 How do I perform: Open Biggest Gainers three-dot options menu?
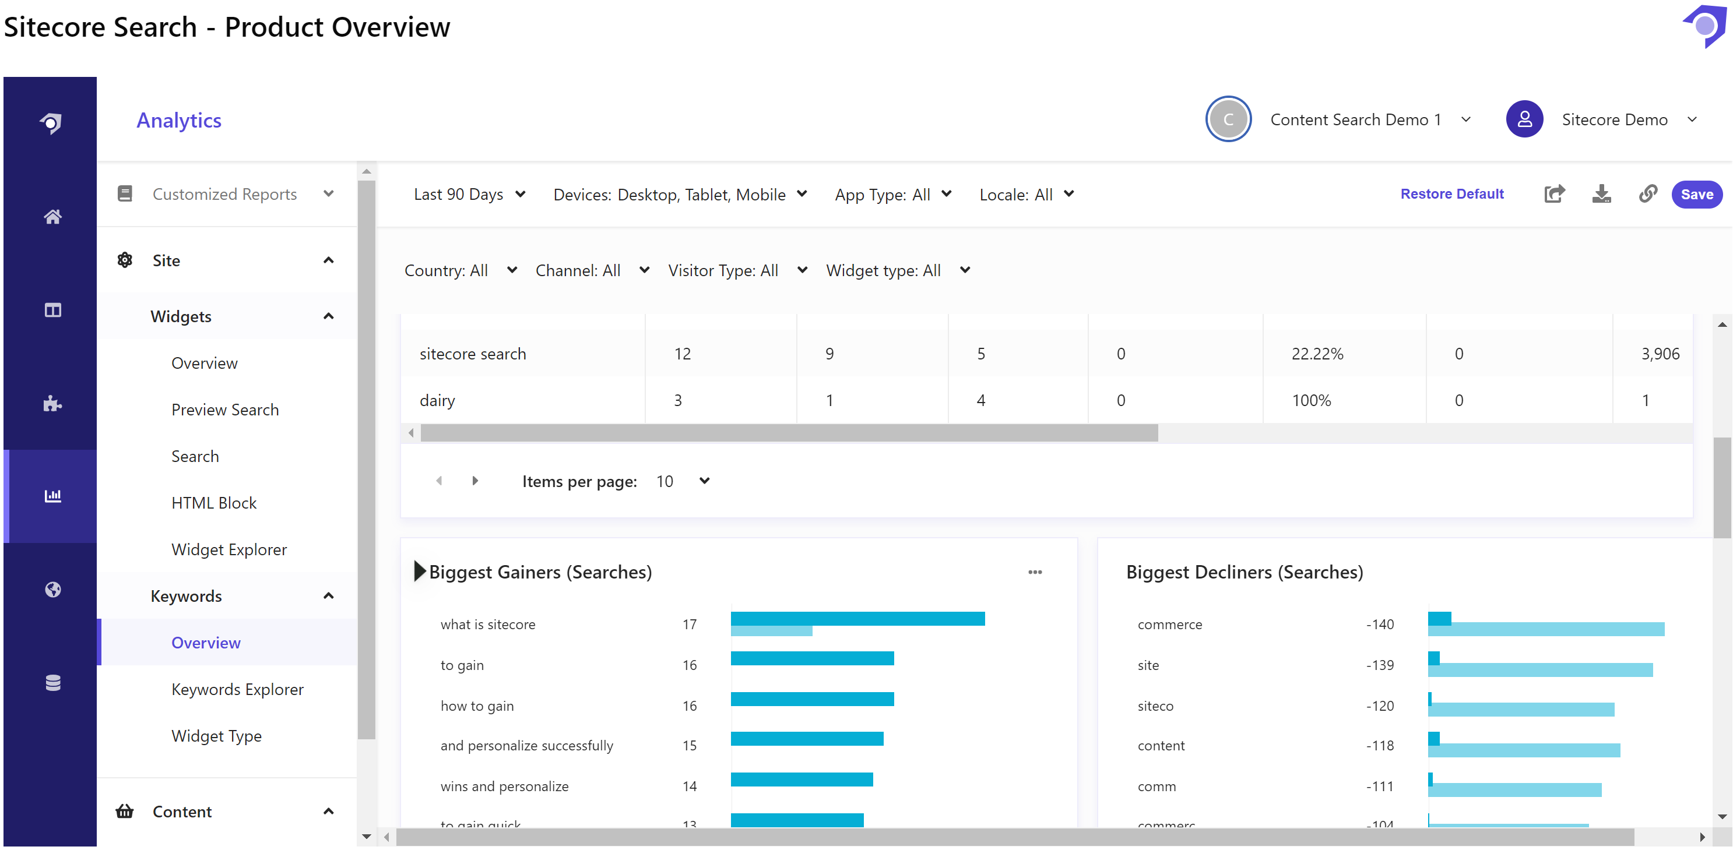pyautogui.click(x=1035, y=572)
